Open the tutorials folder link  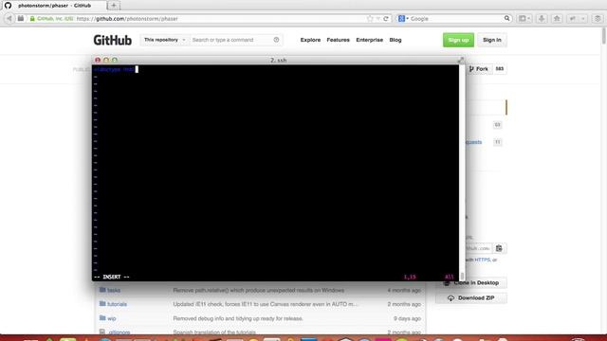click(x=117, y=304)
